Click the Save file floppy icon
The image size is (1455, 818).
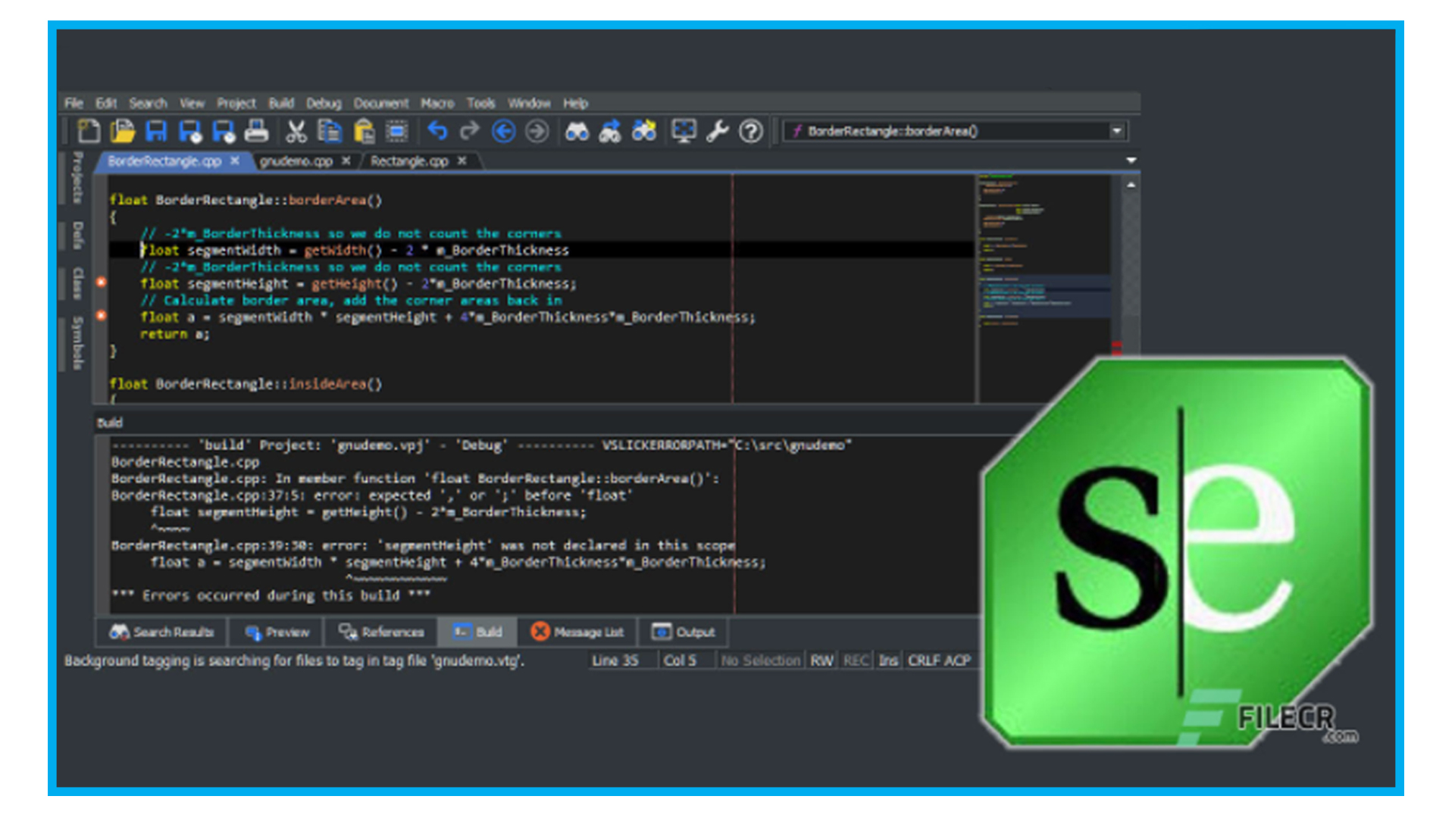[x=156, y=132]
